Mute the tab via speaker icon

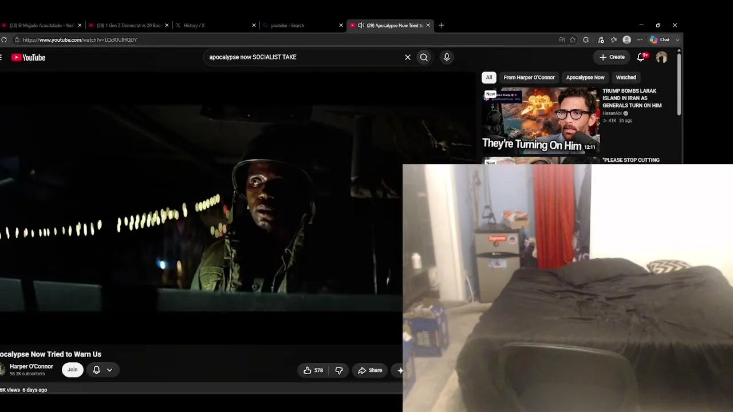[361, 25]
